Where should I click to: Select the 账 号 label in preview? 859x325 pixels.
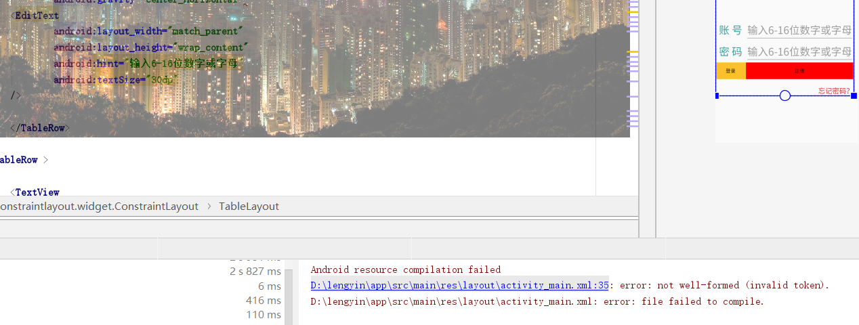(x=730, y=30)
